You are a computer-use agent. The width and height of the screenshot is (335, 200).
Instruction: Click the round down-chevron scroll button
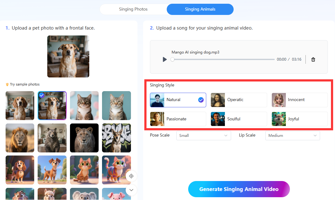pos(131,190)
